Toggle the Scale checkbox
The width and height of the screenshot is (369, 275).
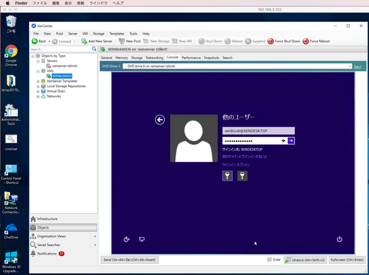tap(269, 260)
